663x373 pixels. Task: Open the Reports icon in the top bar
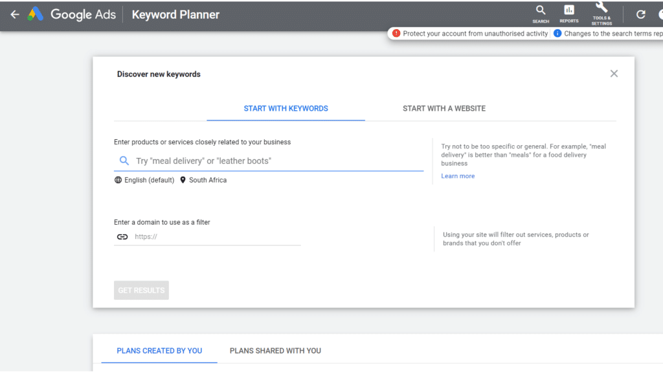[x=569, y=13]
